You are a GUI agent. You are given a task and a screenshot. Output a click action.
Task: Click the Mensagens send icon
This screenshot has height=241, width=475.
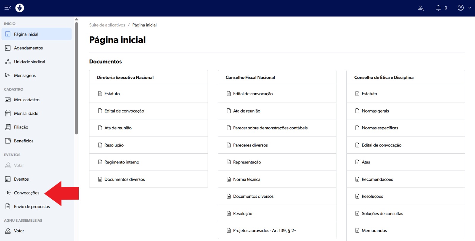pyautogui.click(x=8, y=75)
